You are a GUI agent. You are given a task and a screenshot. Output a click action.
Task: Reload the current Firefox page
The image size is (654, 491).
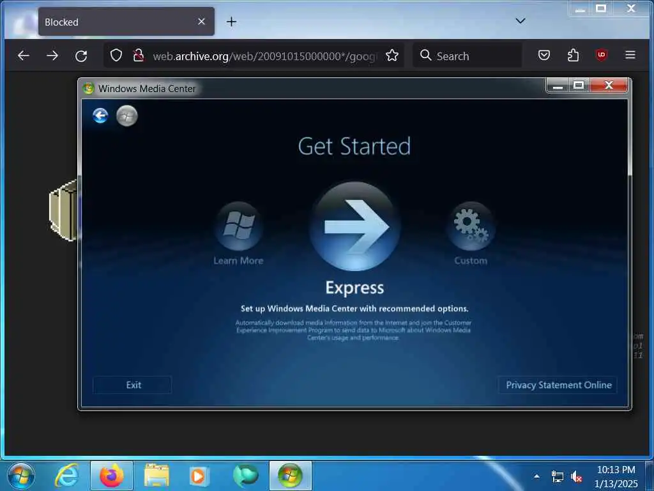pos(81,56)
